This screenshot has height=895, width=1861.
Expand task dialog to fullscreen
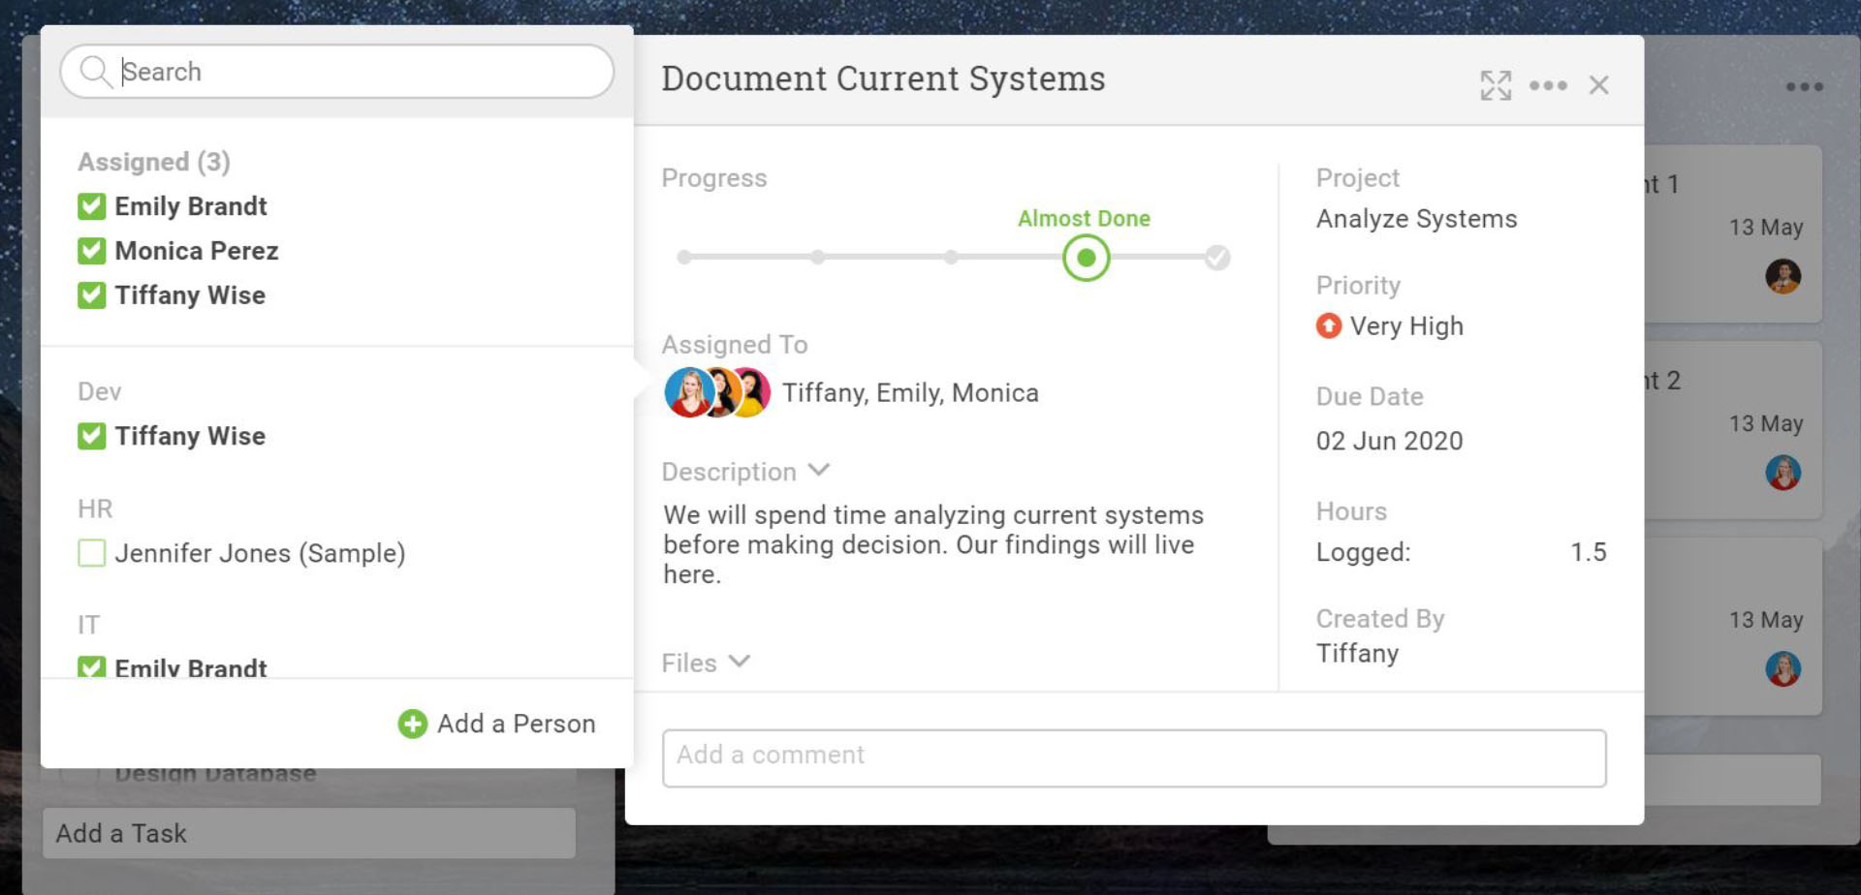pos(1496,85)
